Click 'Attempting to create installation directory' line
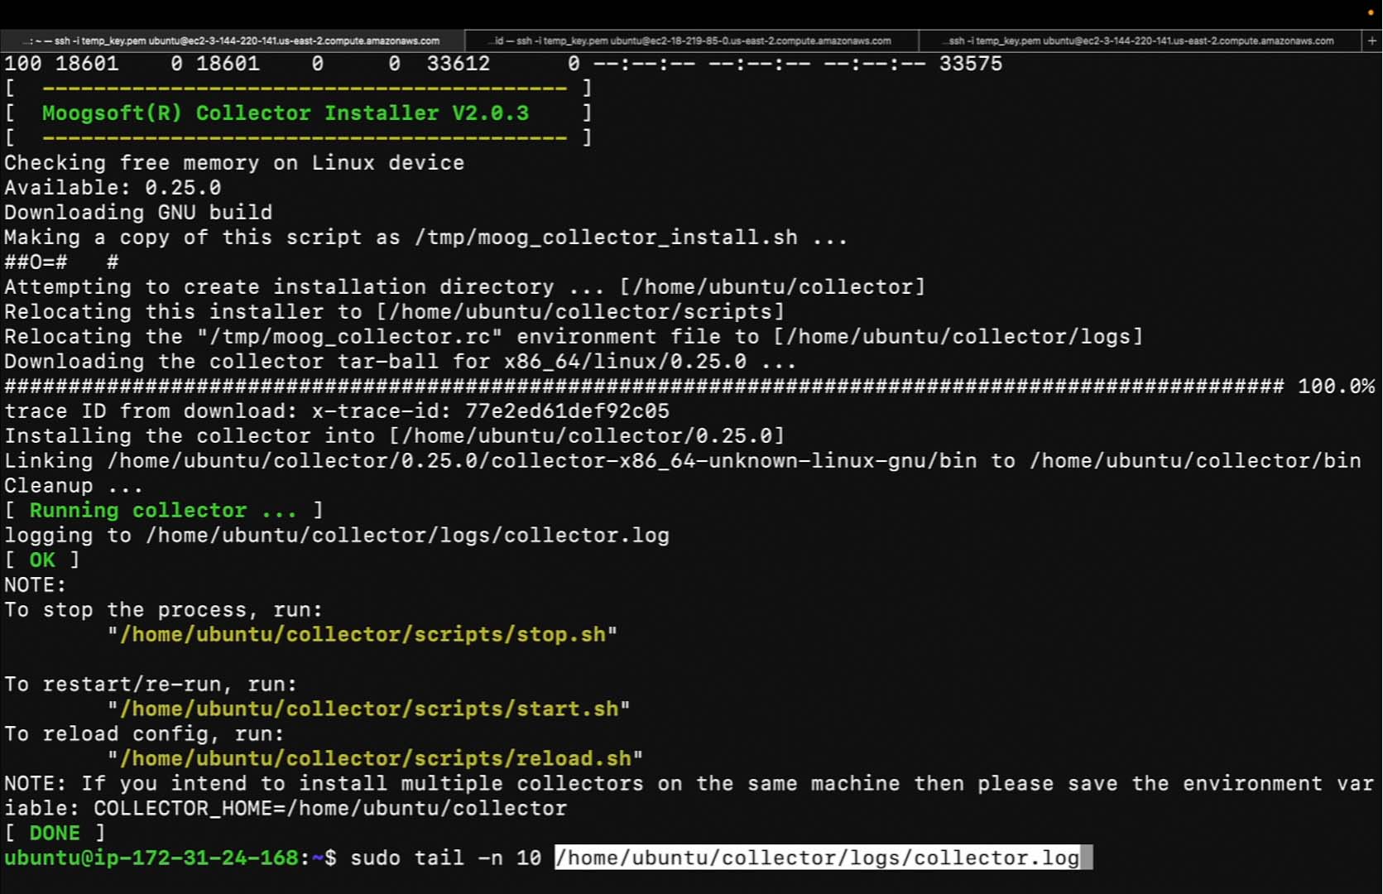This screenshot has width=1383, height=894. [464, 286]
